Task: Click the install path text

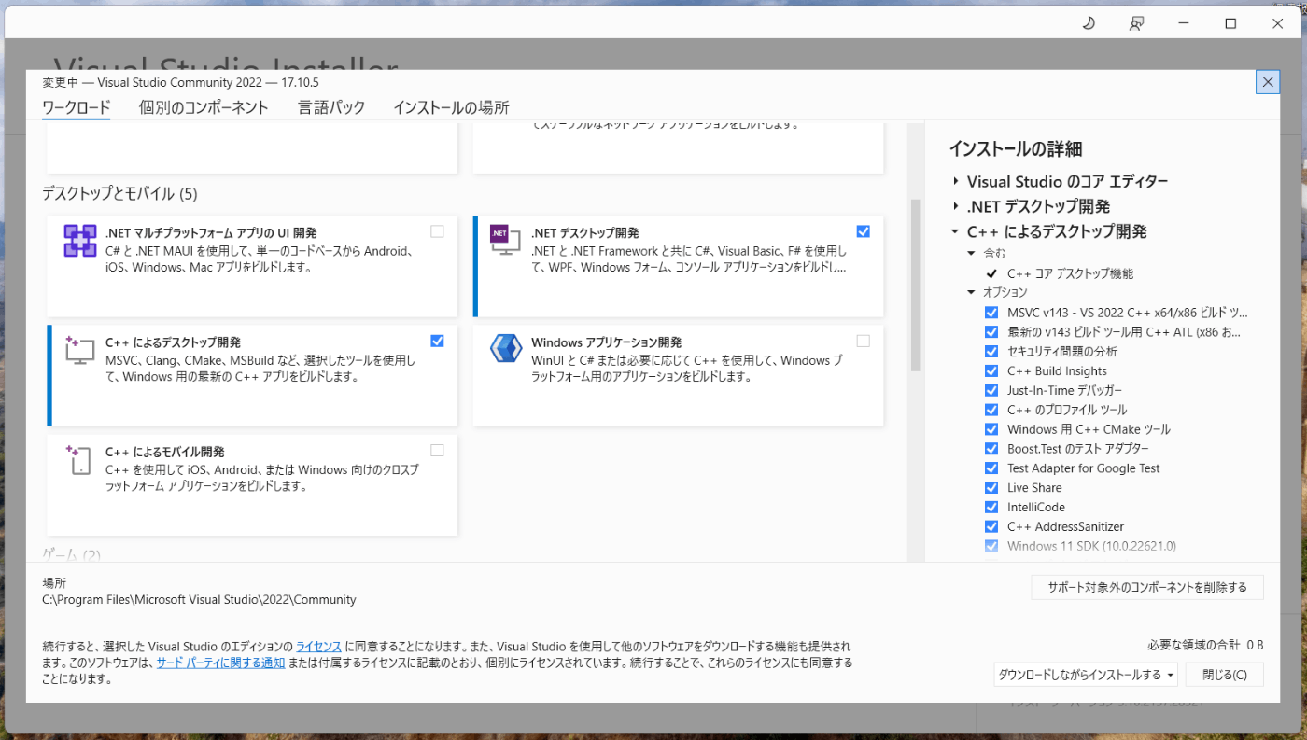Action: pyautogui.click(x=199, y=600)
